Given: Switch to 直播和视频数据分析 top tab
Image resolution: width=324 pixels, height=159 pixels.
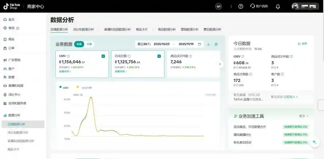Looking at the screenshot, I should point(117,29).
